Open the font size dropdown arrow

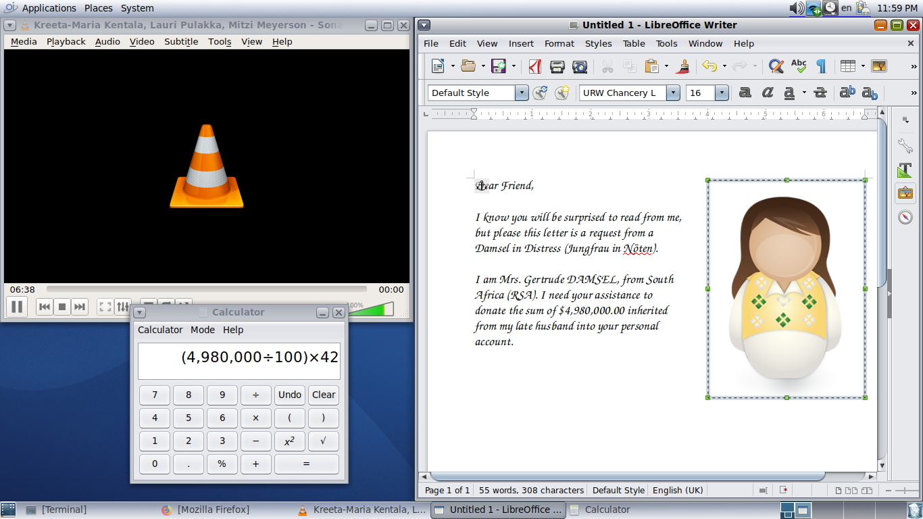(722, 93)
